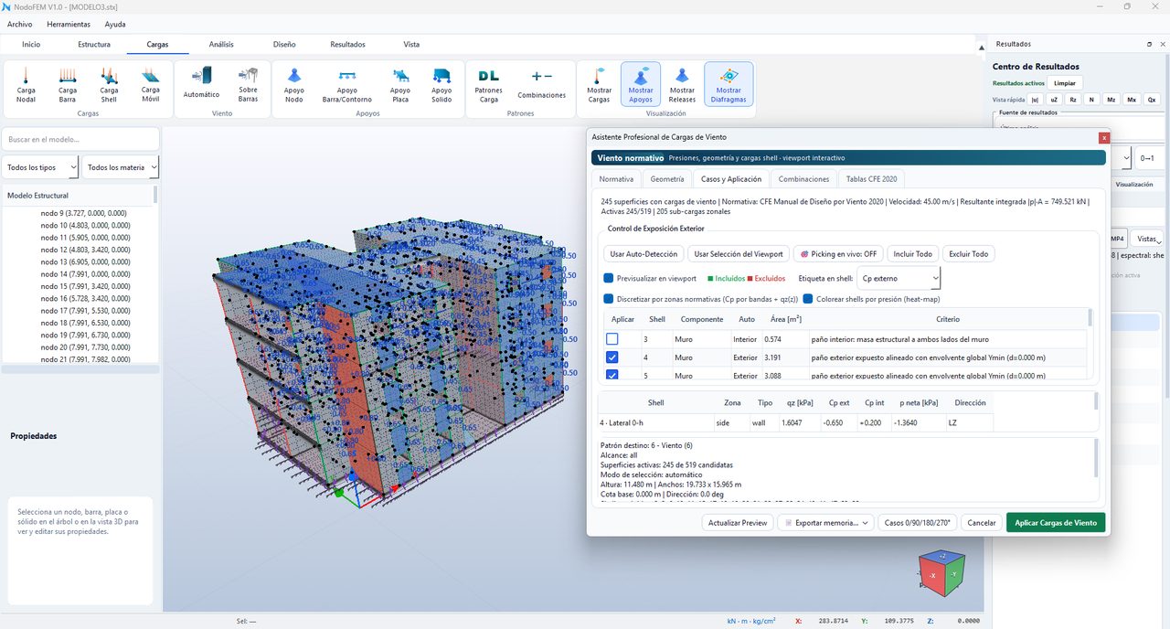
Task: Open the Todos los tipos dropdown
Action: pos(40,167)
